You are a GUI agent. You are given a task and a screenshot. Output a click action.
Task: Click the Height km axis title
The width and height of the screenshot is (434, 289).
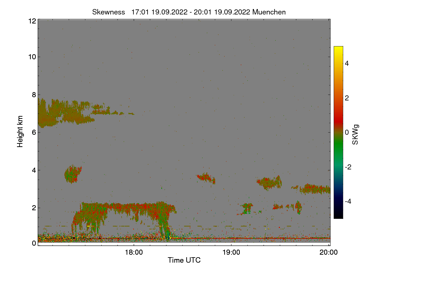20,131
